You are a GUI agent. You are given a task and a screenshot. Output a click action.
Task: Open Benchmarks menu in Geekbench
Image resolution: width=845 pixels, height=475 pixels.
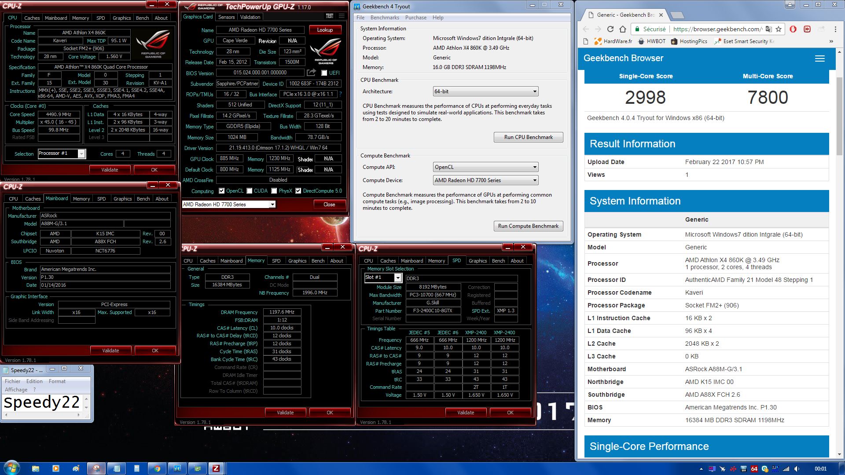click(x=385, y=18)
